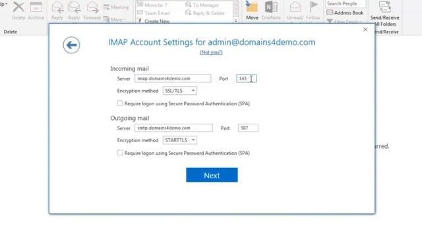Open outgoing encryption method STARTTLS dropdown
The height and width of the screenshot is (237, 422).
[x=180, y=140]
